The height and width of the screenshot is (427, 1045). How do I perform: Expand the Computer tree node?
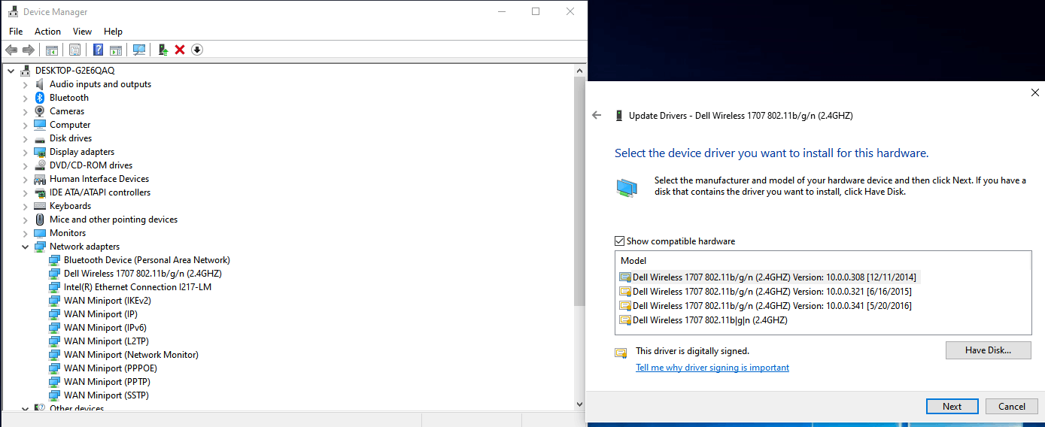(25, 125)
